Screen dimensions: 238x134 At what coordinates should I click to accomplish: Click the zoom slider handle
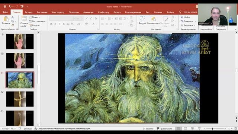click(x=212, y=128)
